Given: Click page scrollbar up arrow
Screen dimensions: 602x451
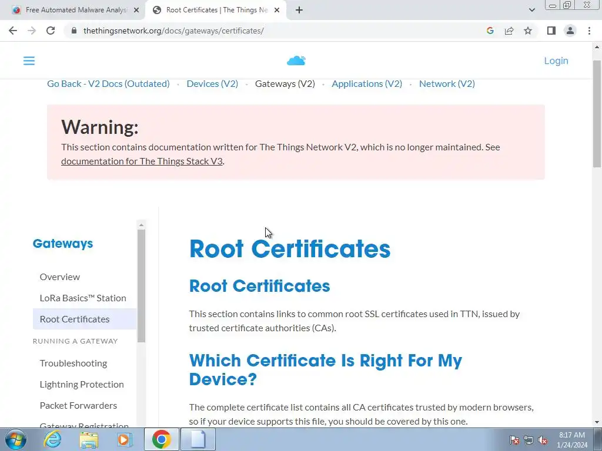Looking at the screenshot, I should pyautogui.click(x=597, y=47).
